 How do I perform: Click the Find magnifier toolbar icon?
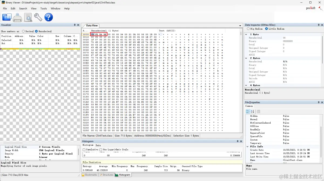click(x=28, y=17)
